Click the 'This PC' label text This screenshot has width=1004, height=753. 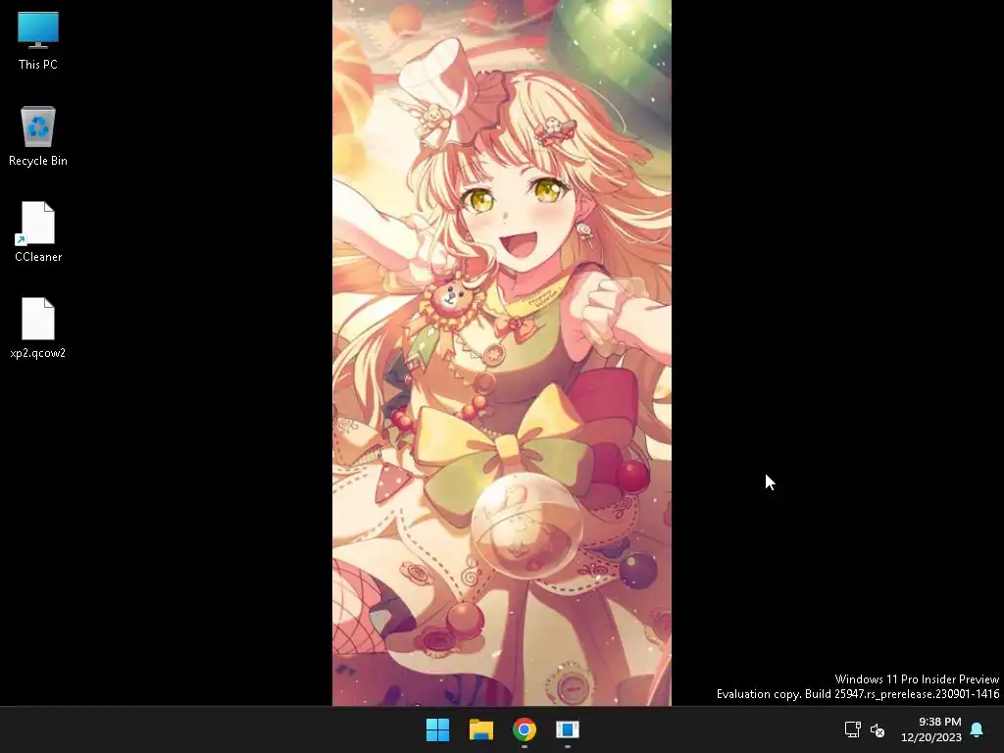click(x=38, y=65)
